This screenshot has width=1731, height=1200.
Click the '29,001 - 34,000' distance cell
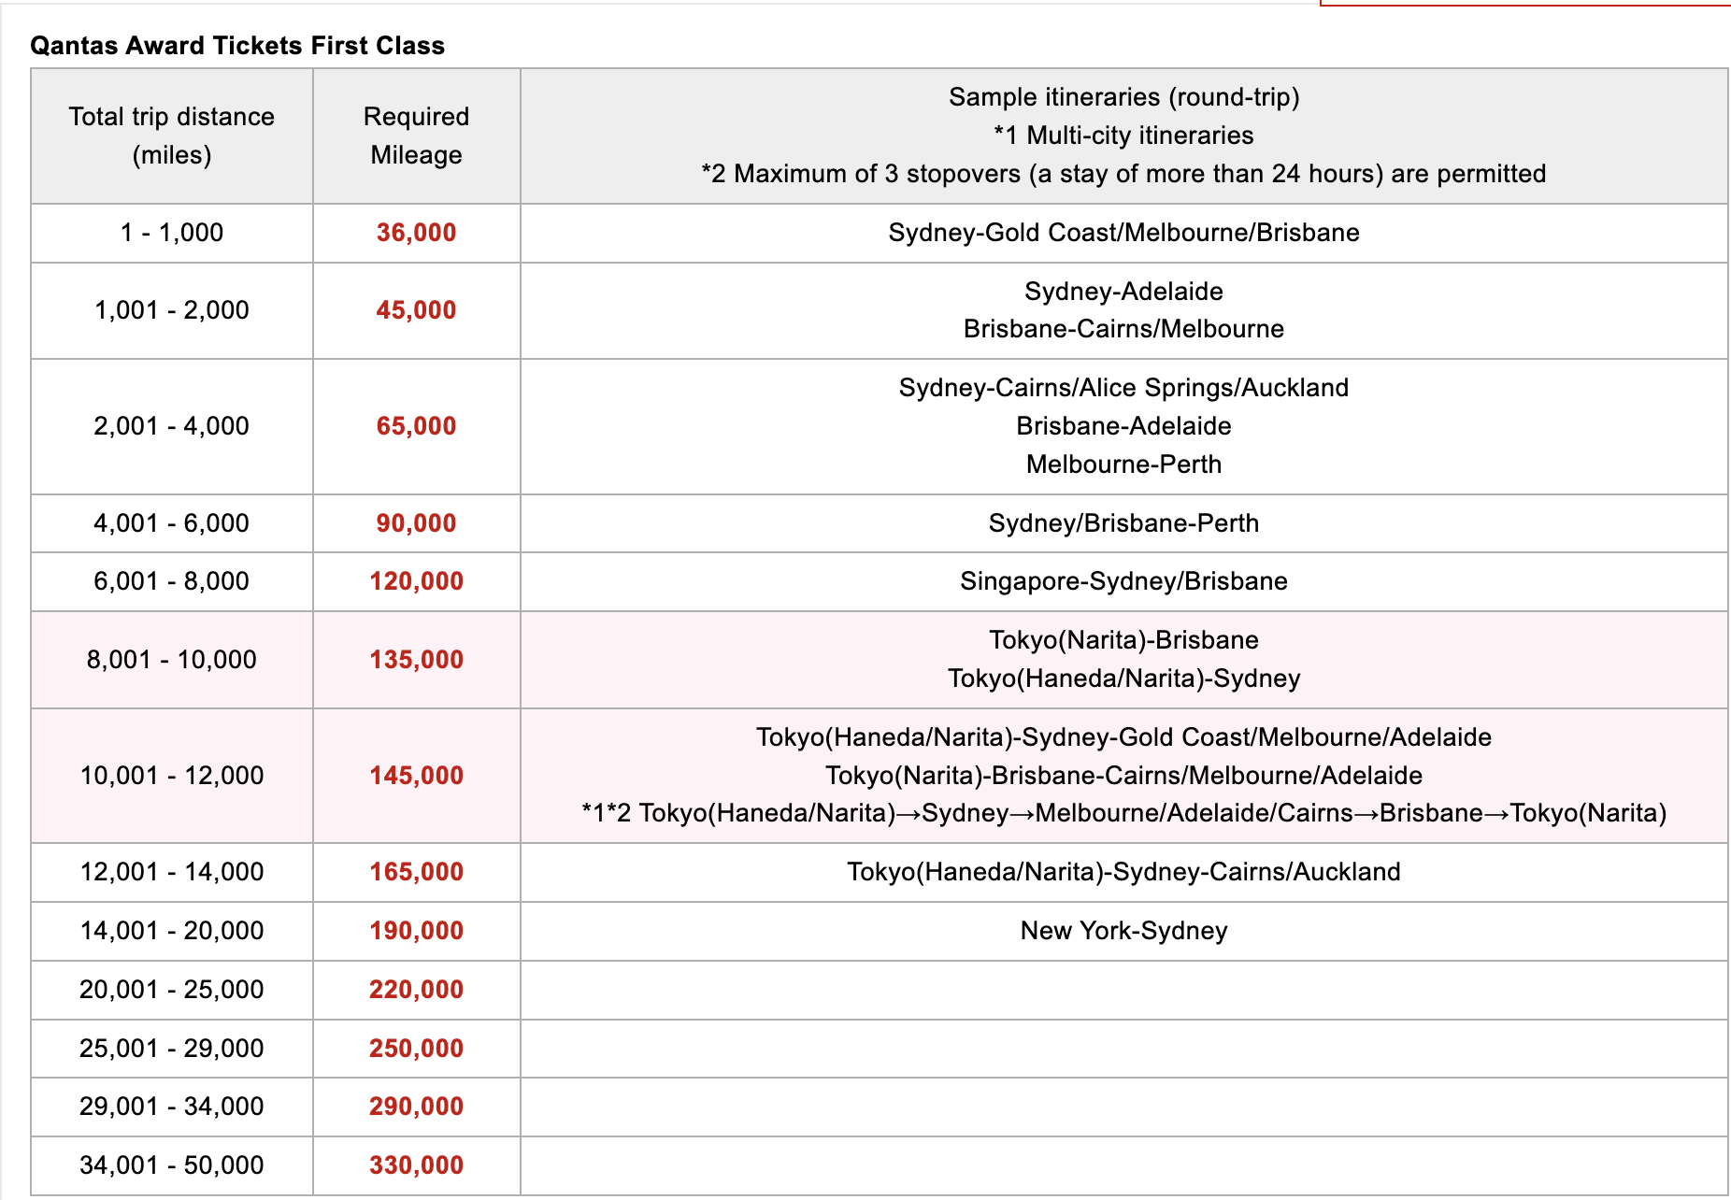coord(172,1107)
